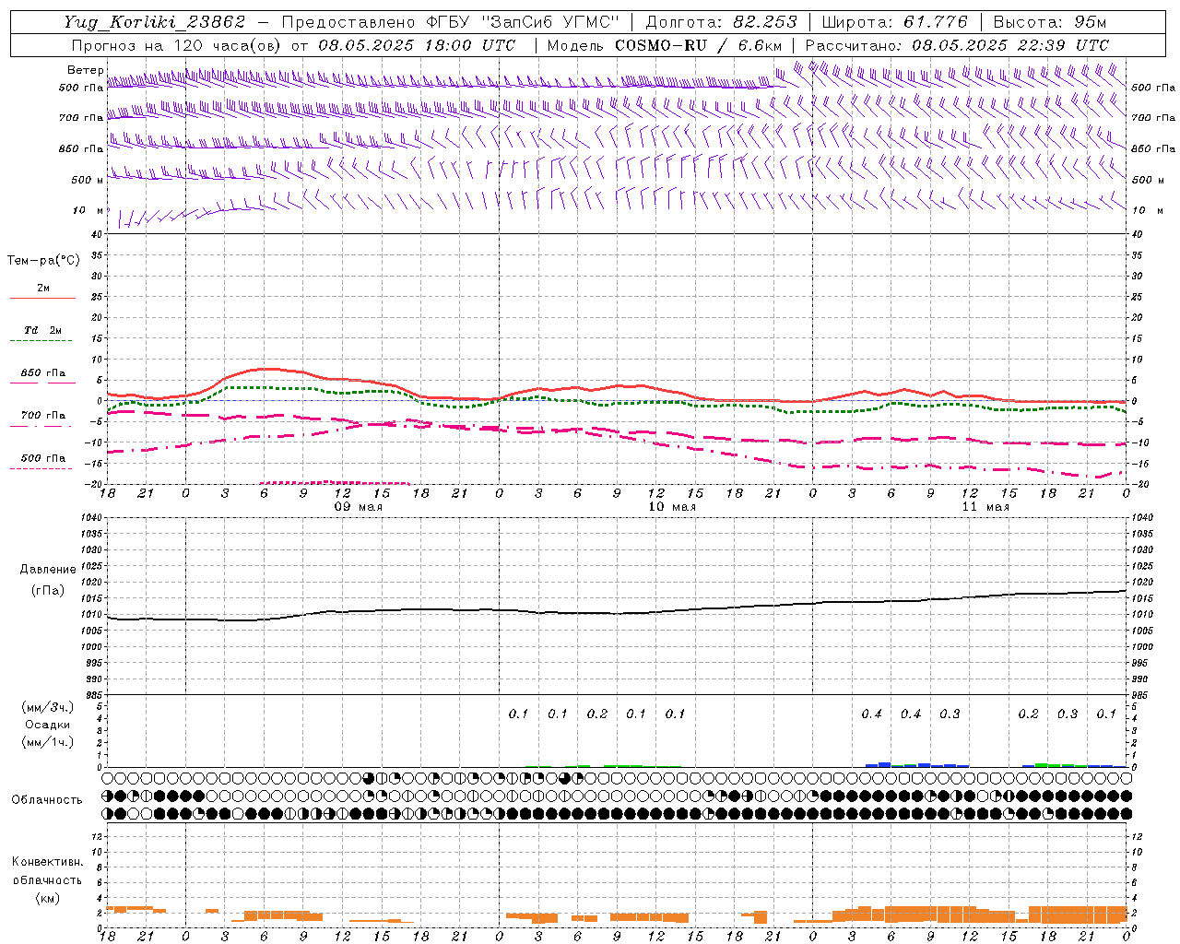Select the (мм/3ч.) precipitation unit label
1180x944 pixels.
[47, 707]
